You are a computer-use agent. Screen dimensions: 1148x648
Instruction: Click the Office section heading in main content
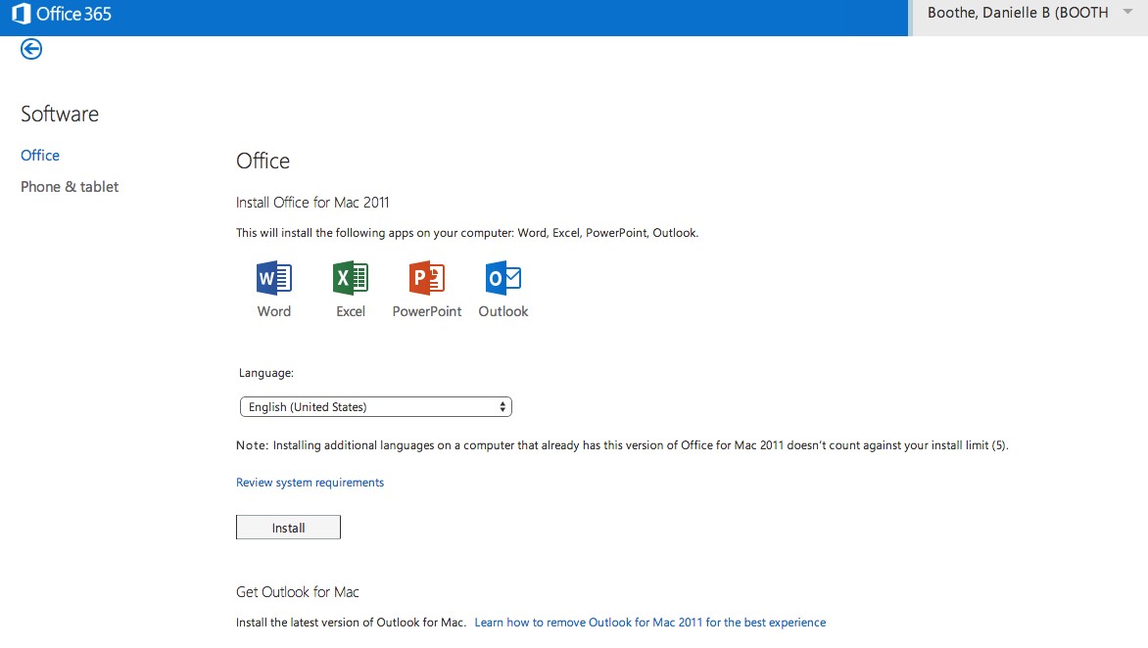(x=263, y=161)
